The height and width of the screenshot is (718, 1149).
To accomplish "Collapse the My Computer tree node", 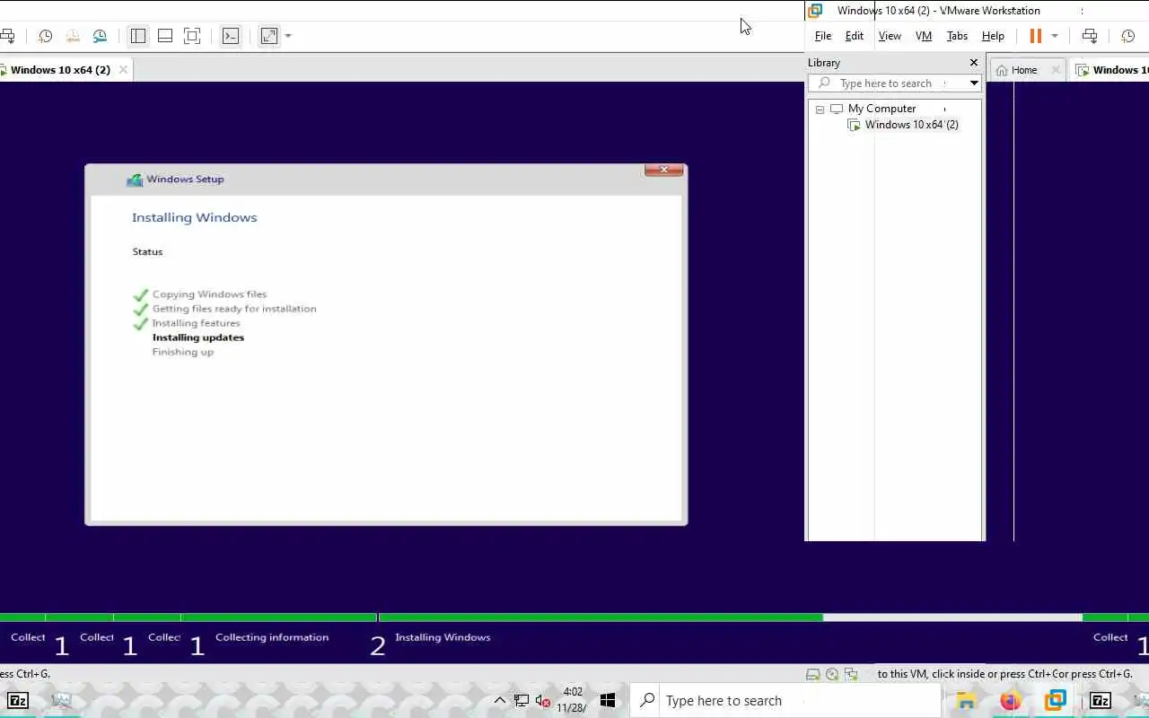I will click(x=820, y=109).
